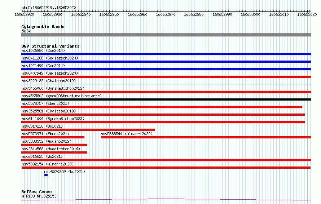Screen dimensions: 321x204
Task: Click the RefSeq Genes track title
Action: [36, 192]
